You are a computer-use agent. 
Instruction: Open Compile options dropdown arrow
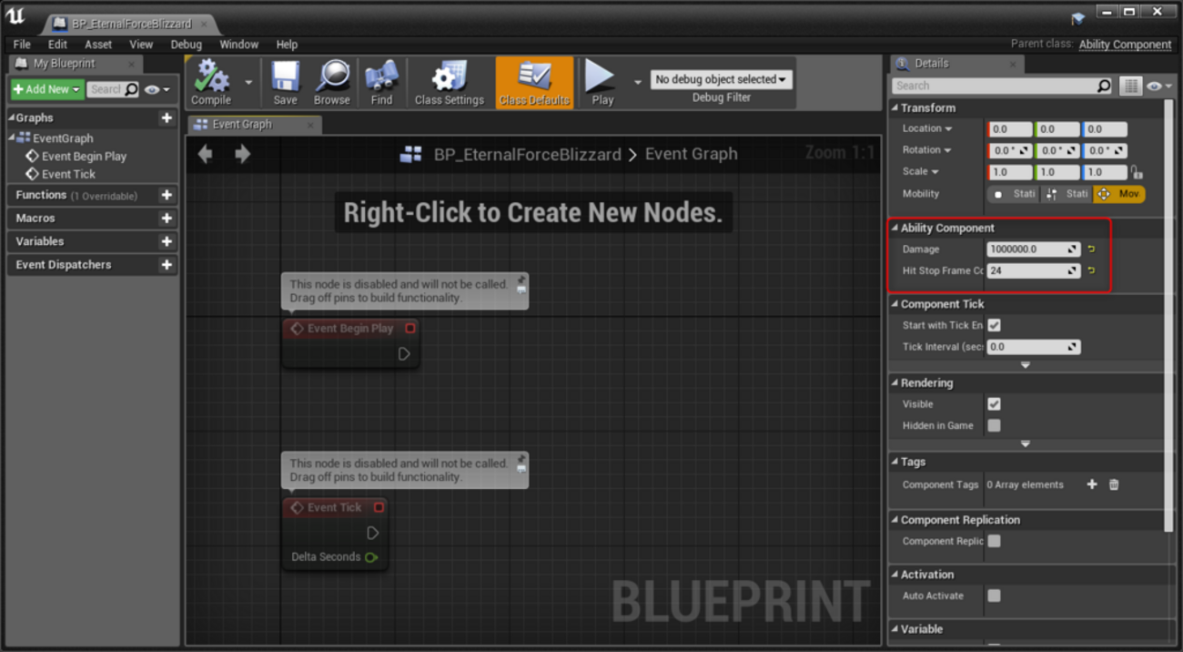pos(248,82)
